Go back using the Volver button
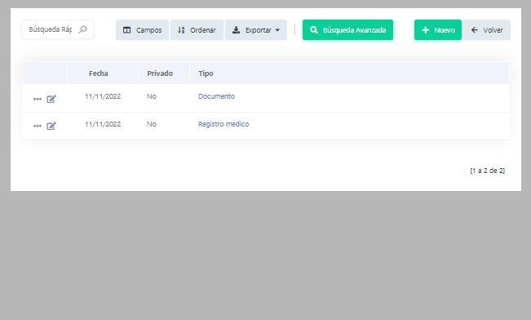Viewport: 531px width, 320px height. (x=487, y=30)
